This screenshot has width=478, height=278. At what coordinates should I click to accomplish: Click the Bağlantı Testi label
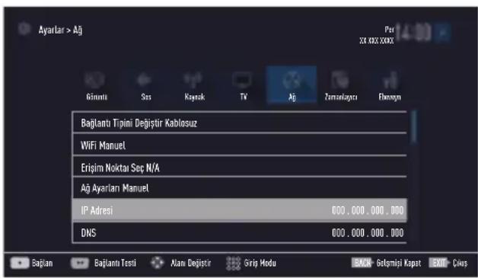pos(115,263)
